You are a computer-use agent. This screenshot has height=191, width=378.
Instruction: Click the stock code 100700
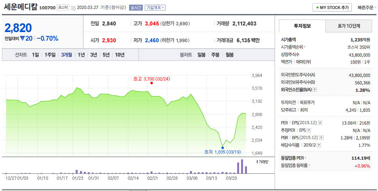47,8
